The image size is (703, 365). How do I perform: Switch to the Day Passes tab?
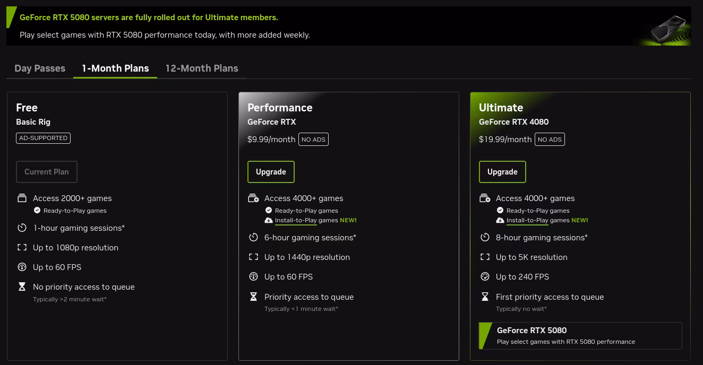(40, 68)
